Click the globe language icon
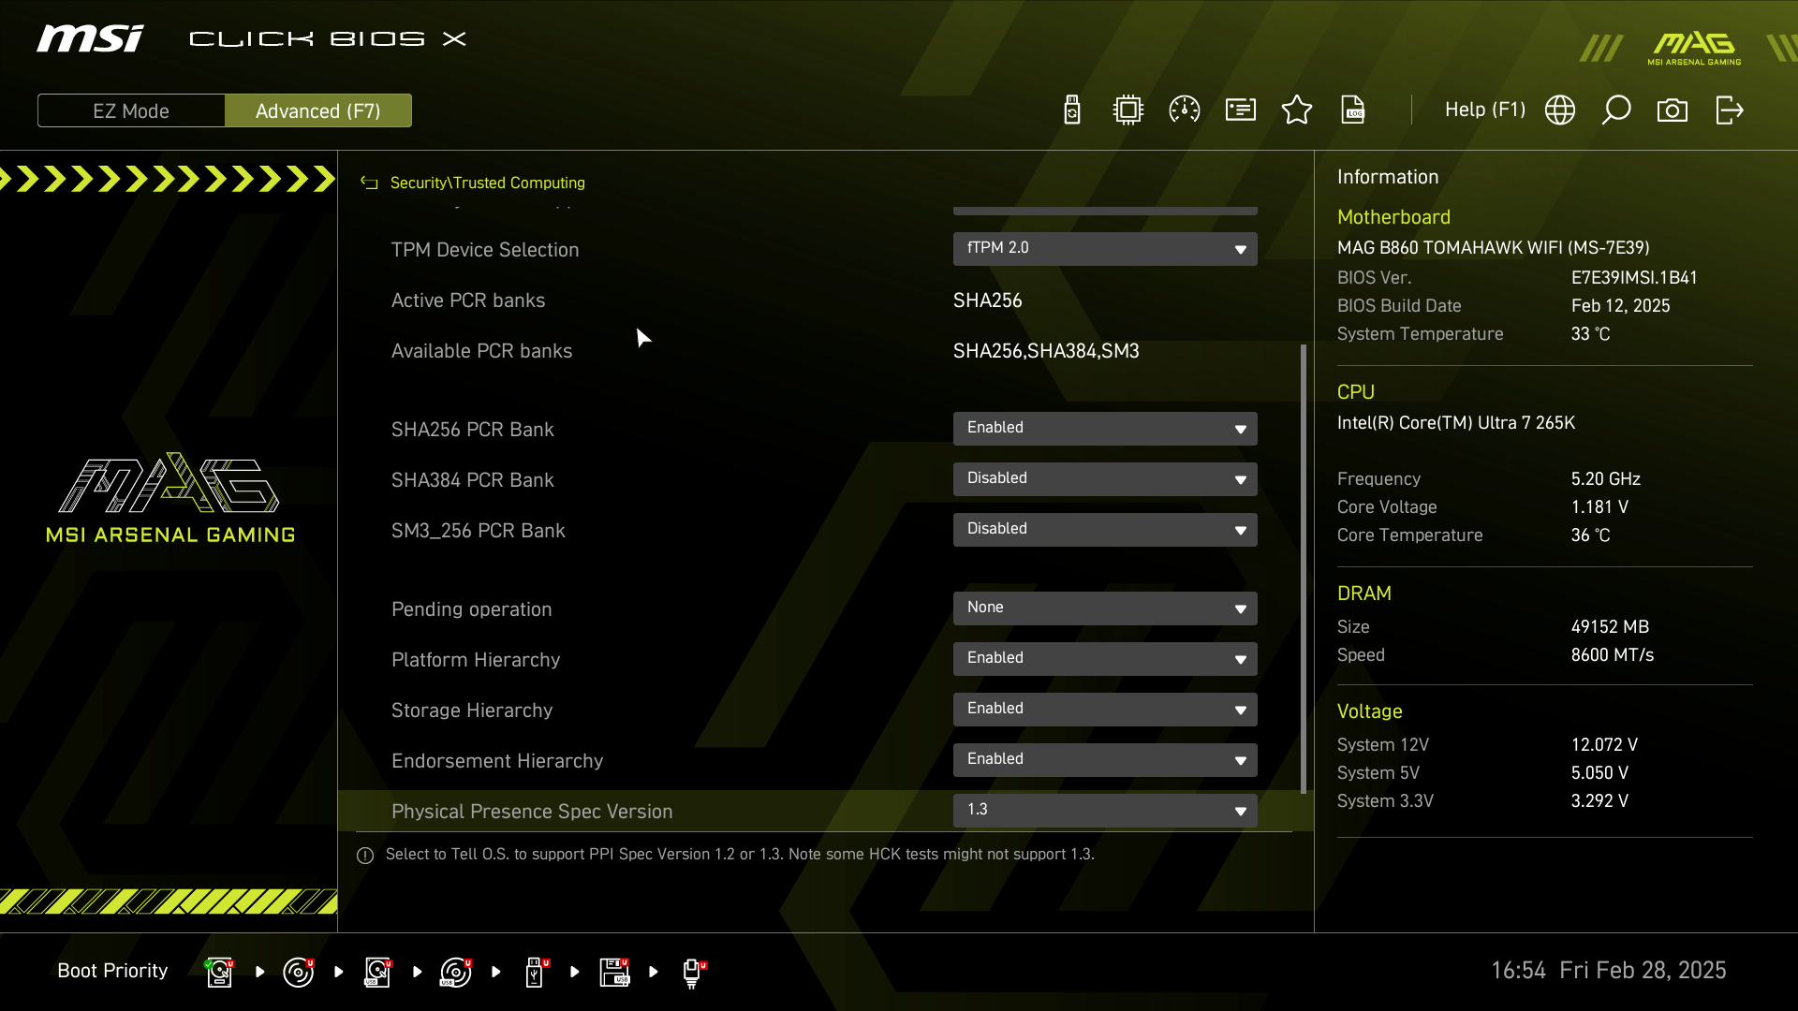The height and width of the screenshot is (1011, 1798). (1560, 110)
